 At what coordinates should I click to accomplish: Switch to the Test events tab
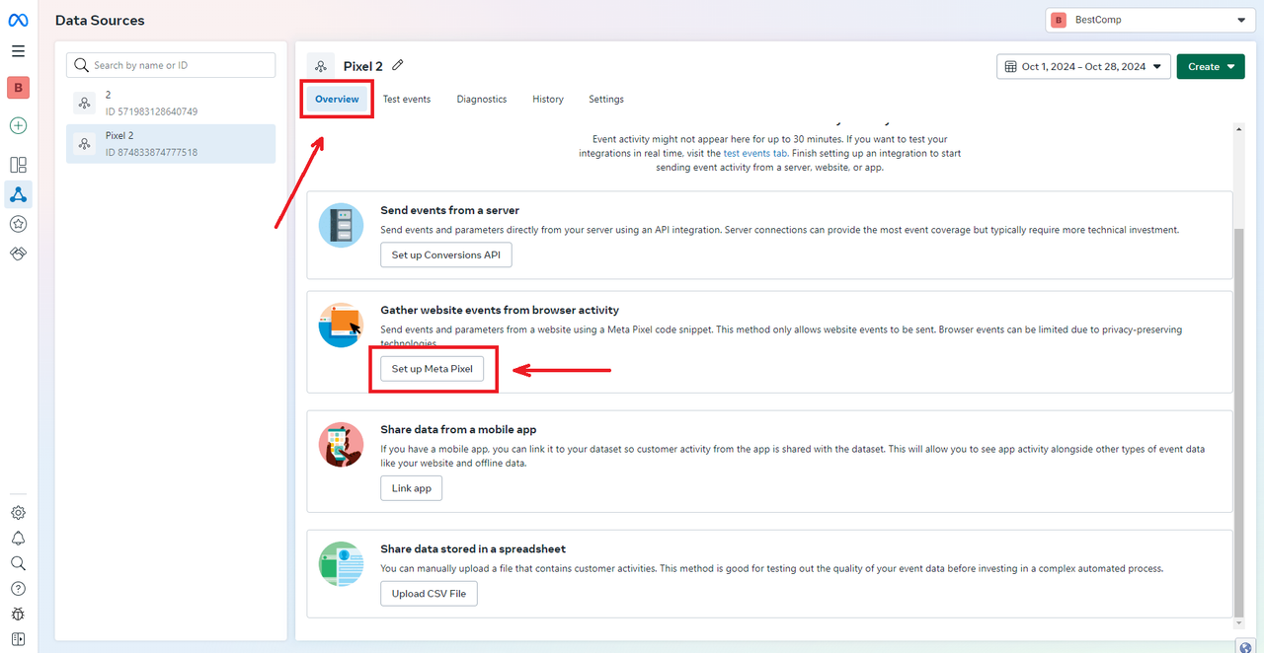[x=407, y=99]
